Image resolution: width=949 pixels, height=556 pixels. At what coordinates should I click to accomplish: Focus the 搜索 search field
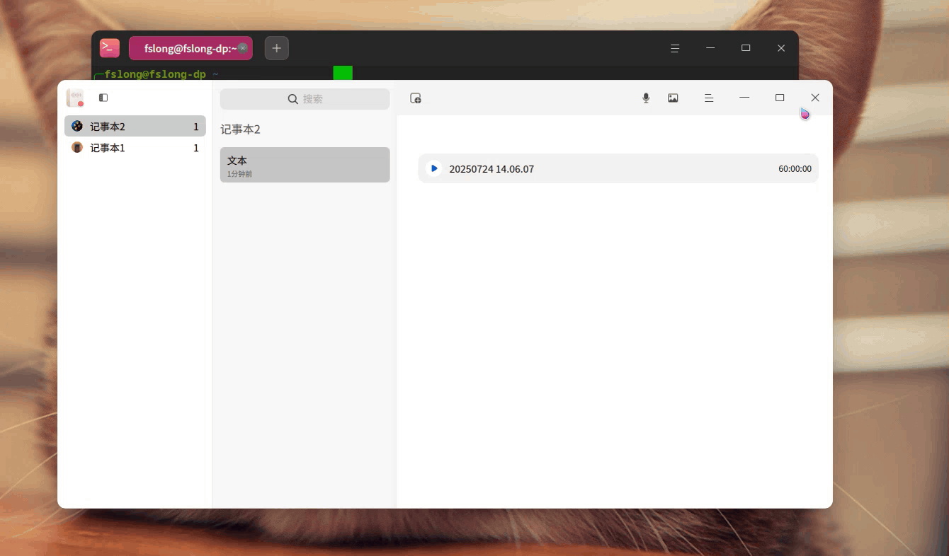305,99
